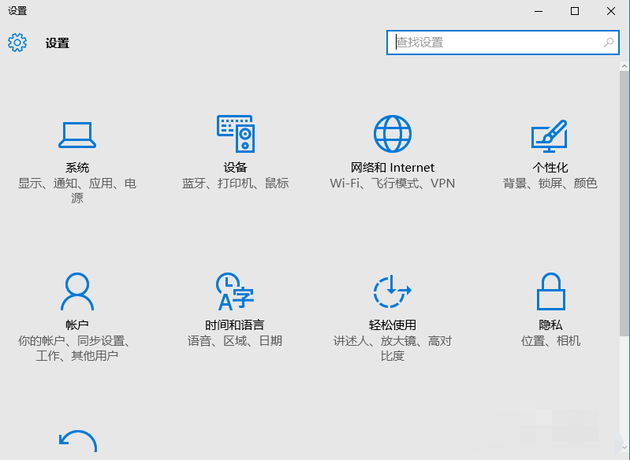This screenshot has height=460, width=630.
Task: Open the 系统 (System) laptop icon
Action: [77, 135]
